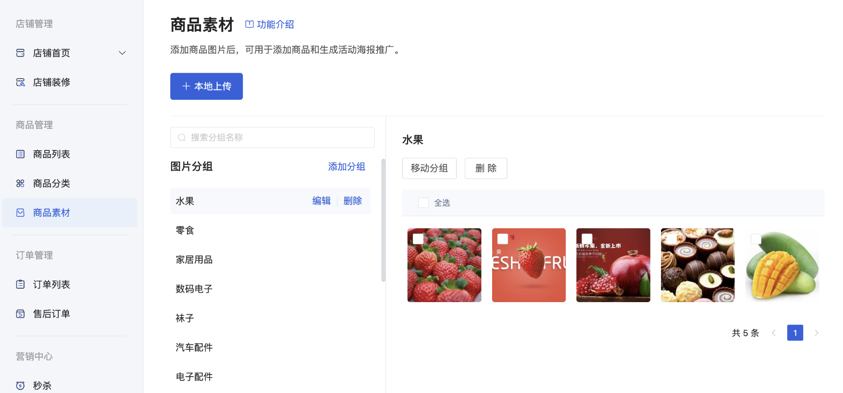Open the chocolates thumbnail
This screenshot has height=393, width=843.
(x=698, y=265)
